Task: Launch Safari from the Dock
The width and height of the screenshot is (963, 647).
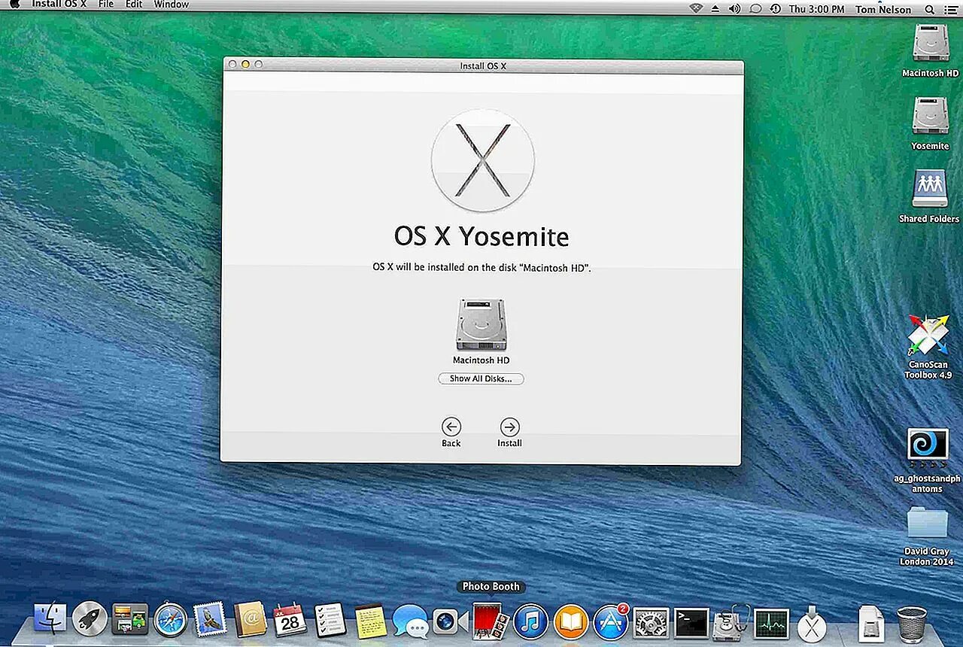Action: click(x=170, y=620)
